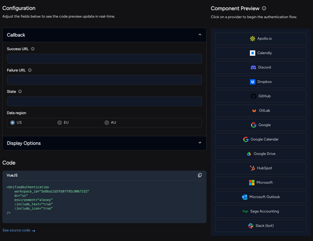Click info icon beside Component Preview heading
Screen dimensions: 313x241
point(264,8)
